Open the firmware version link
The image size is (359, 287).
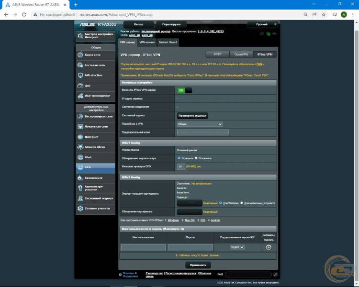coord(211,32)
